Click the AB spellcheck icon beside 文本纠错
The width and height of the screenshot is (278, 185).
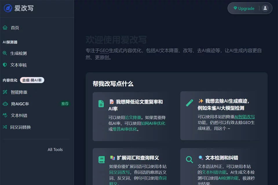pyautogui.click(x=5, y=115)
